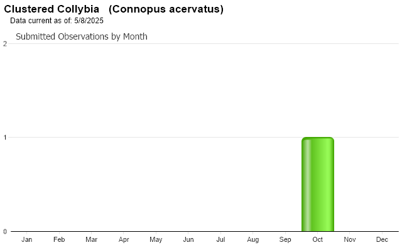Select the 'Data current as of' date text

pyautogui.click(x=57, y=21)
